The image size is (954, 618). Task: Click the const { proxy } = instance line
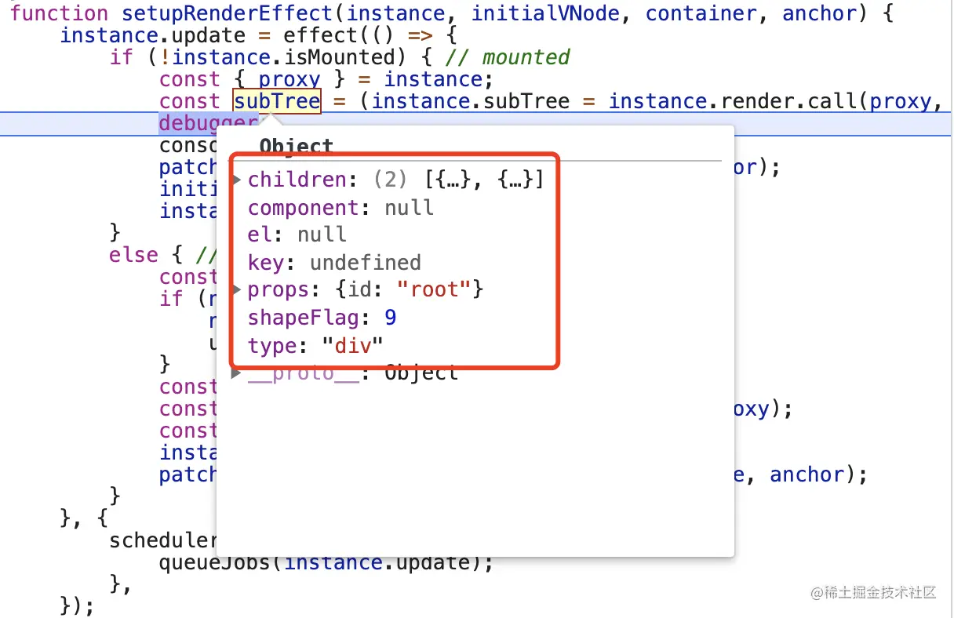click(326, 79)
